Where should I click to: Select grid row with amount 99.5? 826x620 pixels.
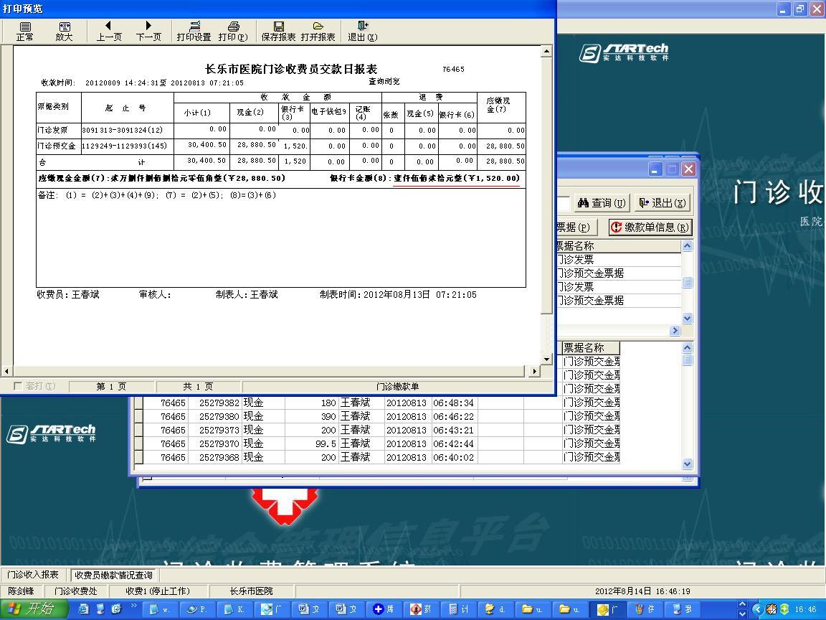click(x=376, y=444)
